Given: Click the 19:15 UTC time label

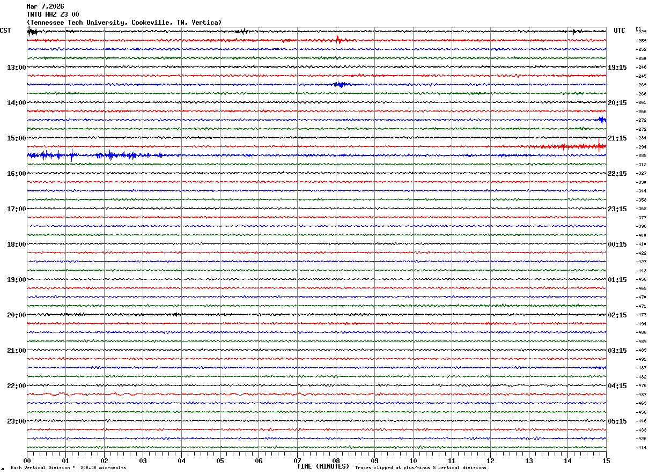Looking at the screenshot, I should [x=617, y=68].
